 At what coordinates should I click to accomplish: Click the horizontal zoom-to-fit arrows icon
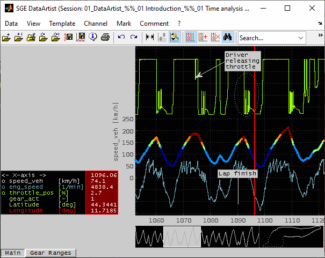click(150, 38)
